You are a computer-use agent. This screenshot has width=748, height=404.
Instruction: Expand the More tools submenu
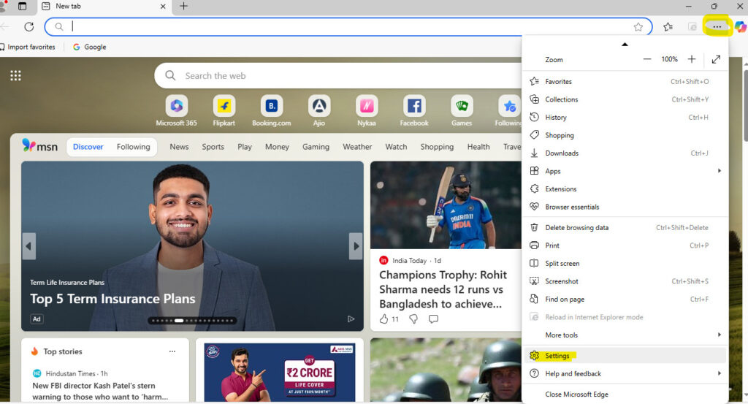click(625, 335)
